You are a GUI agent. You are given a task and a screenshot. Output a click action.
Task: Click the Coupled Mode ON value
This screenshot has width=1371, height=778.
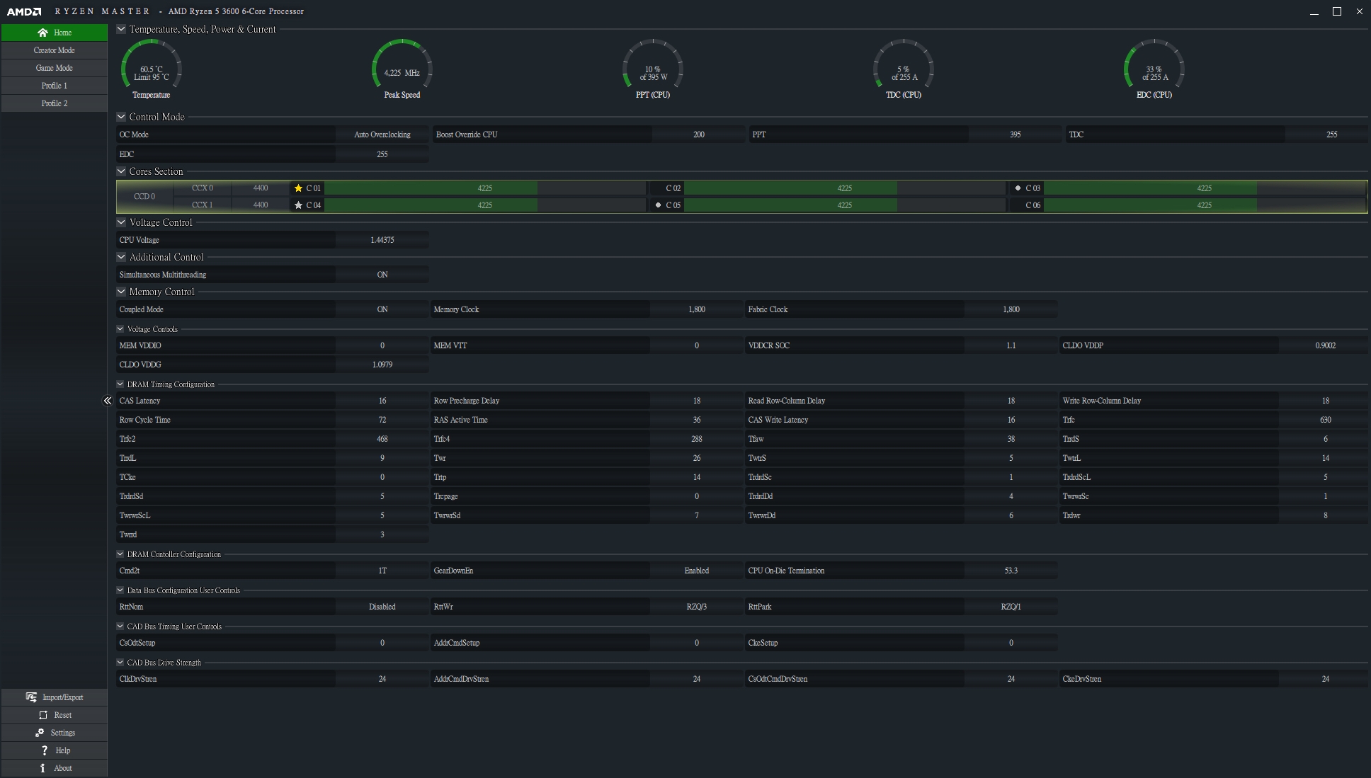[382, 309]
